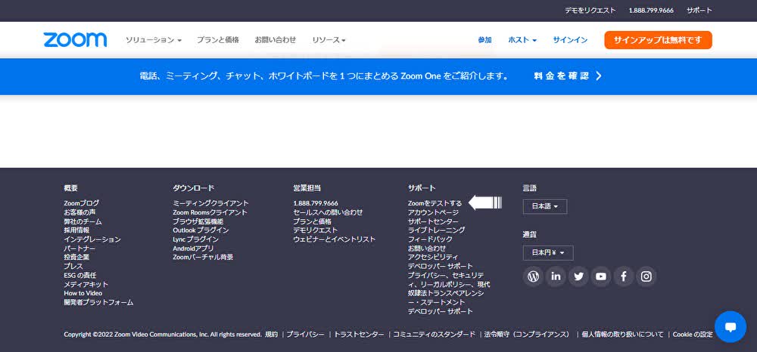This screenshot has height=352, width=757.
Task: Open the セールスへの問い合わせ link
Action: coord(328,212)
